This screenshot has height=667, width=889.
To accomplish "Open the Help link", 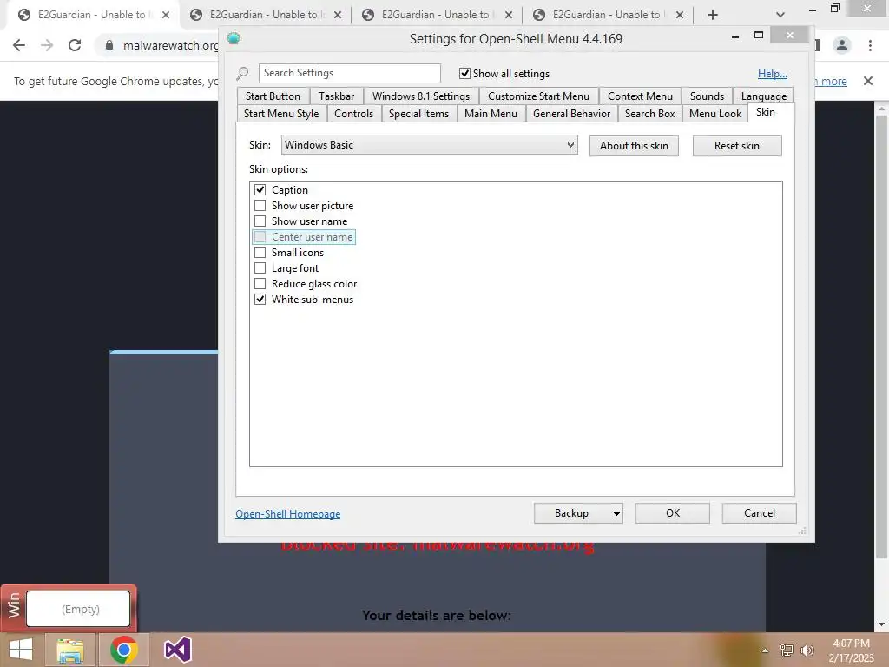I will tap(772, 74).
